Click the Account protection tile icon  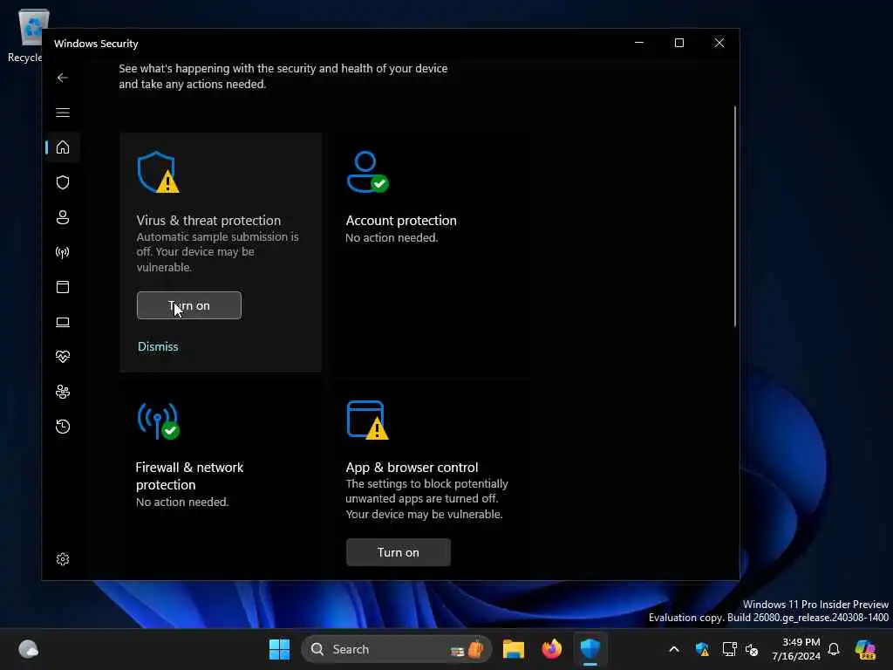(367, 172)
